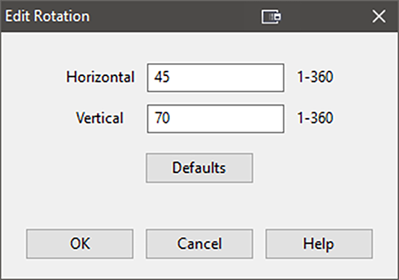Place cursor on the value 45
399x280 pixels.
[162, 77]
